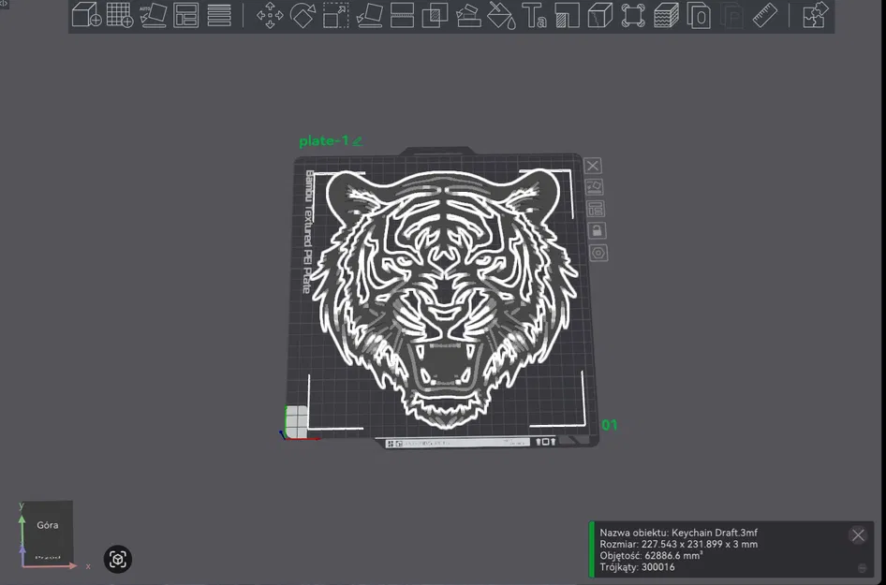Toggle the lock on plate-1
Image resolution: width=886 pixels, height=585 pixels.
click(x=598, y=230)
